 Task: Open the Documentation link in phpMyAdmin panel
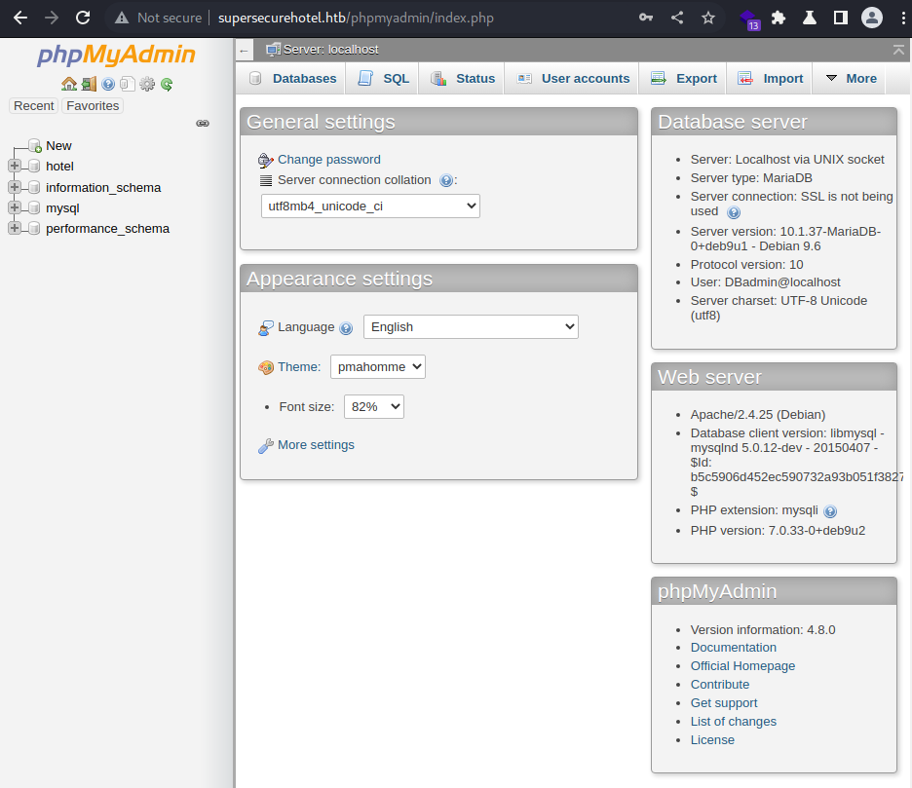(x=733, y=648)
